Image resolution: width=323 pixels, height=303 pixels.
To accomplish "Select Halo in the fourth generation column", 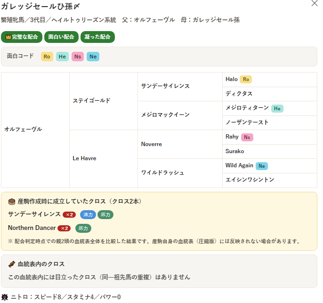I will point(232,79).
